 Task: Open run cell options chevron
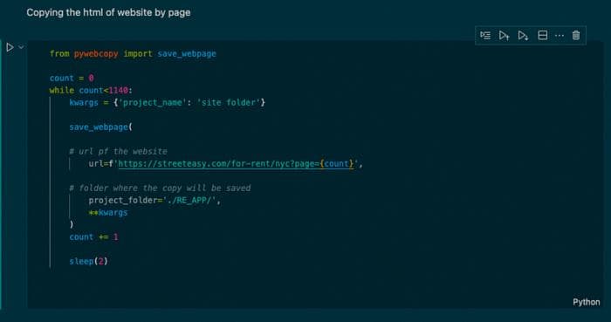tap(21, 47)
